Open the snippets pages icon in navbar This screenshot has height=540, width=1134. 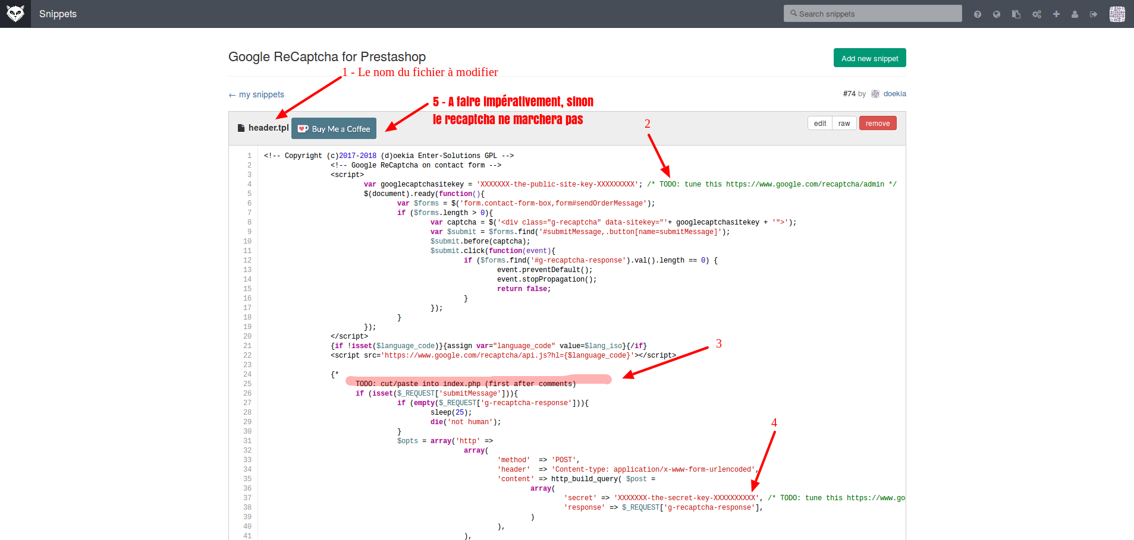pyautogui.click(x=1016, y=14)
